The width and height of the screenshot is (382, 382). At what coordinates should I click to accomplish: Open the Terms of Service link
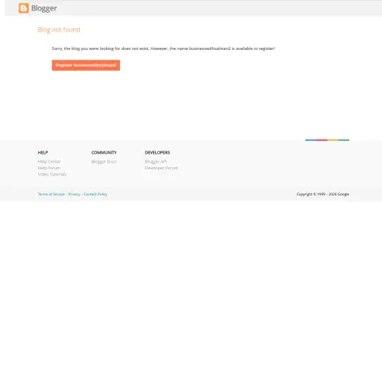(x=51, y=194)
